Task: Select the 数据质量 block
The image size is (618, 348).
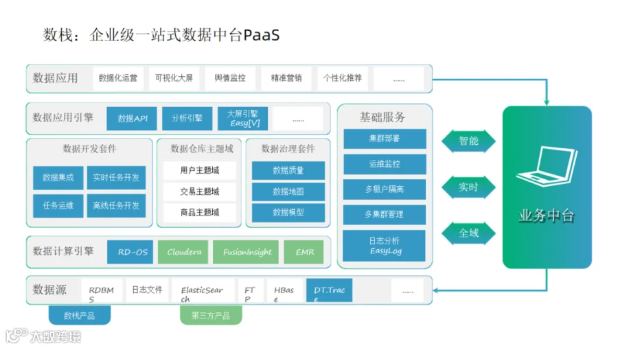Action: [288, 170]
